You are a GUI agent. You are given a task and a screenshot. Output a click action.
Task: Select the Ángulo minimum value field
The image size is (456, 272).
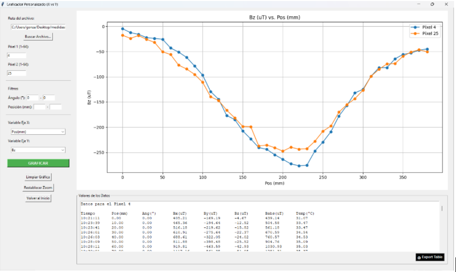[33, 98]
